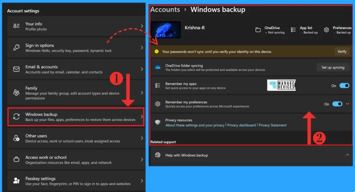Open Family via its right chevron
The width and height of the screenshot is (355, 192).
[142, 93]
